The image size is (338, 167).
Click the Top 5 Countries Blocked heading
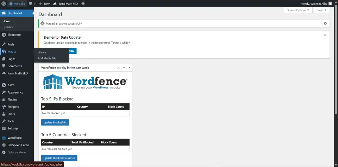pos(64,135)
